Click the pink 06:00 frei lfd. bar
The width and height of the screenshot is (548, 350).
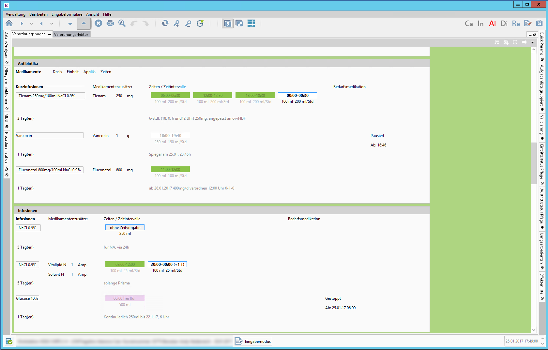pos(125,298)
